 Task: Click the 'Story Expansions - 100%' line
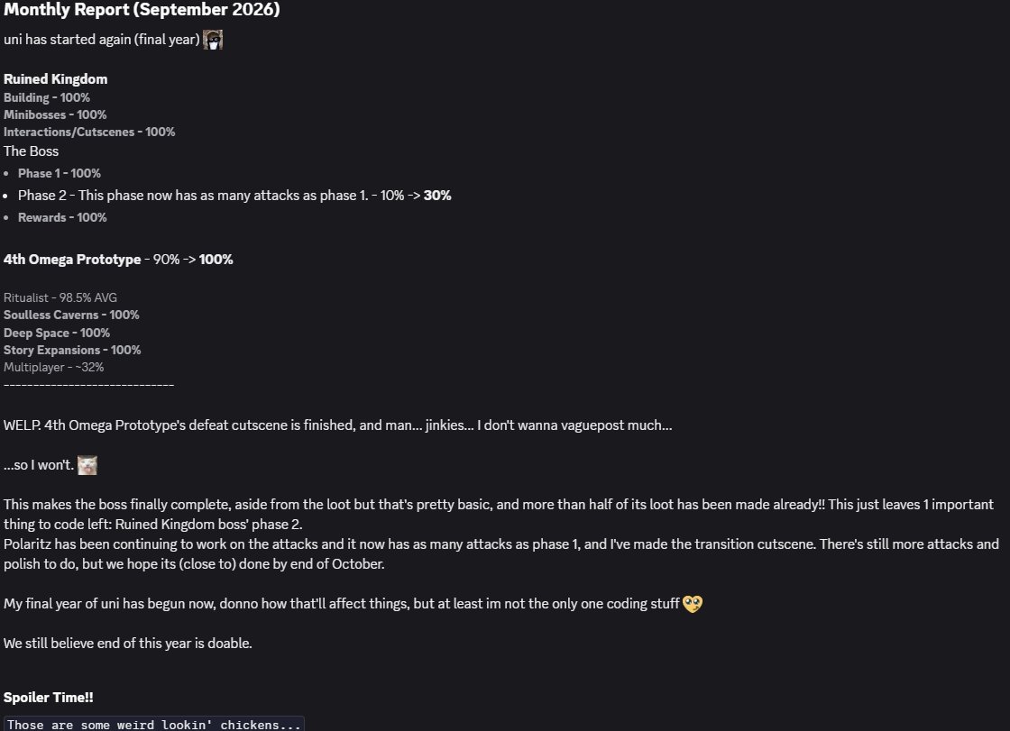[72, 351]
